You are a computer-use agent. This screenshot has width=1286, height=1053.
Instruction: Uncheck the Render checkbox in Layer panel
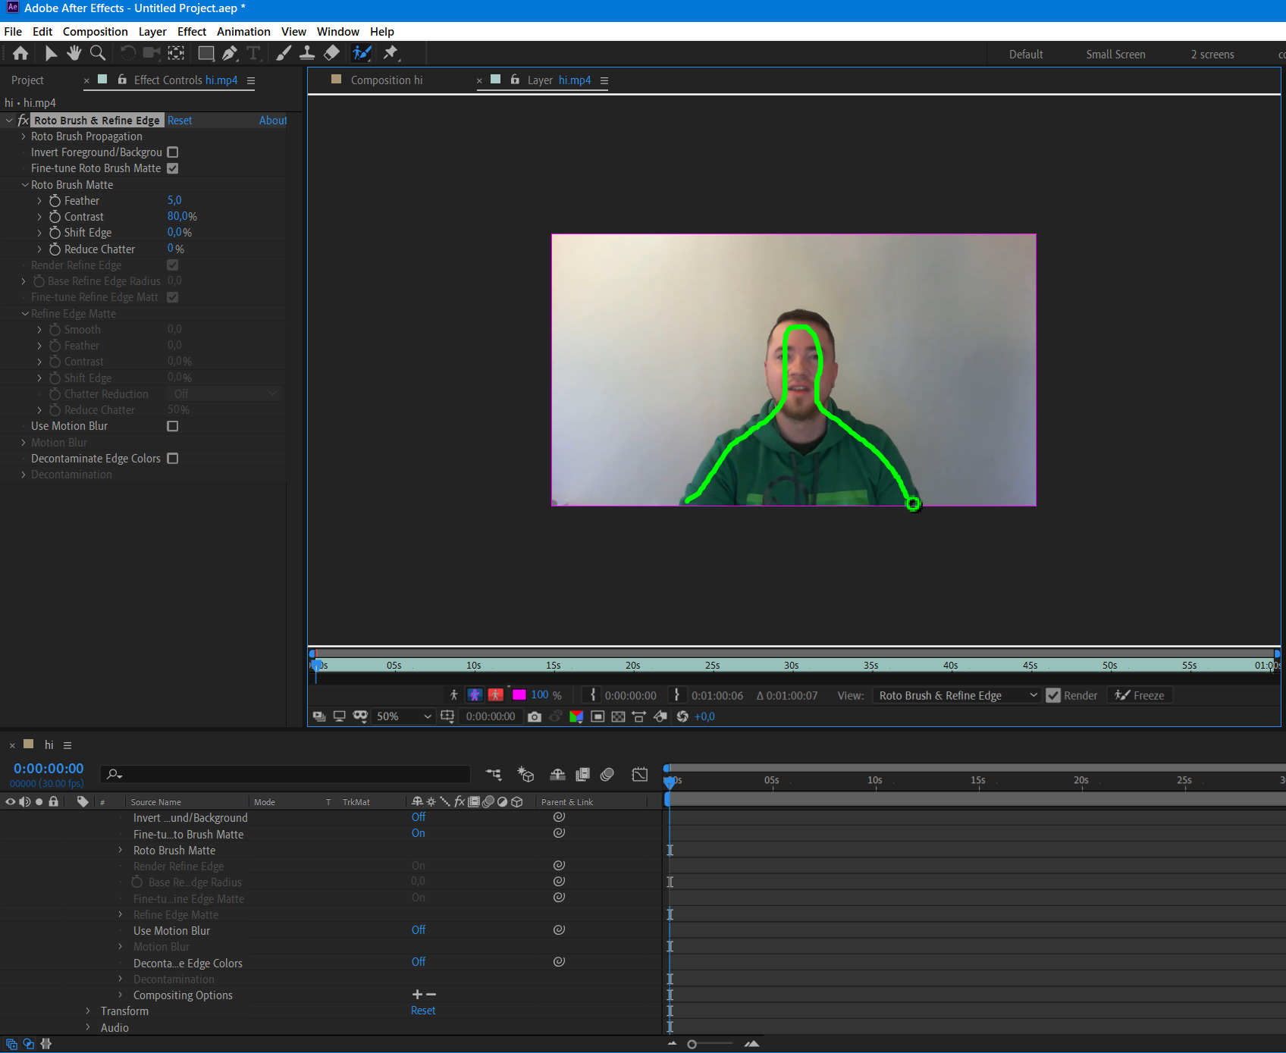[x=1053, y=695]
